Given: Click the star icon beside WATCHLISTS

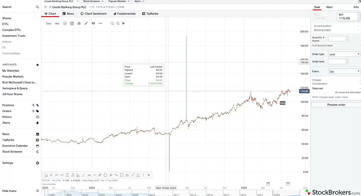Looking at the screenshot, I should point(37,65).
